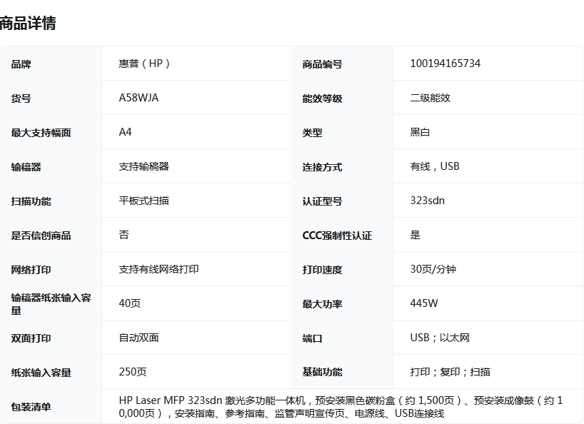Click the item number A58WJA

pyautogui.click(x=139, y=98)
